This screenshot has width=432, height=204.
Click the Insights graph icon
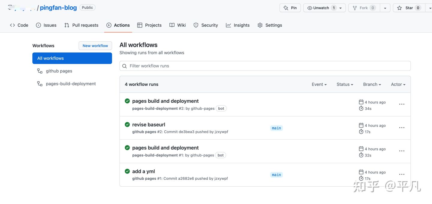(x=228, y=25)
